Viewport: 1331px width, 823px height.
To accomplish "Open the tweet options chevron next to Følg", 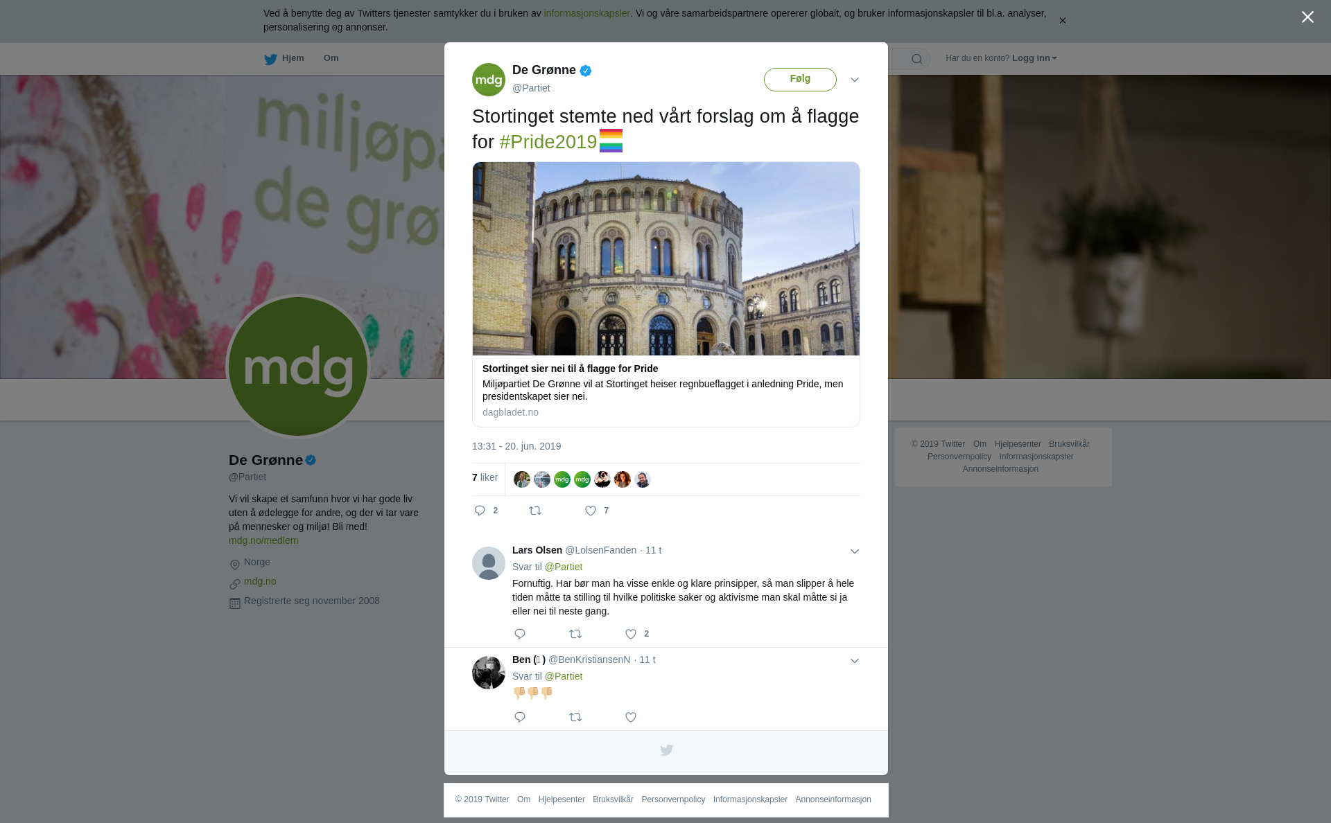I will click(855, 80).
